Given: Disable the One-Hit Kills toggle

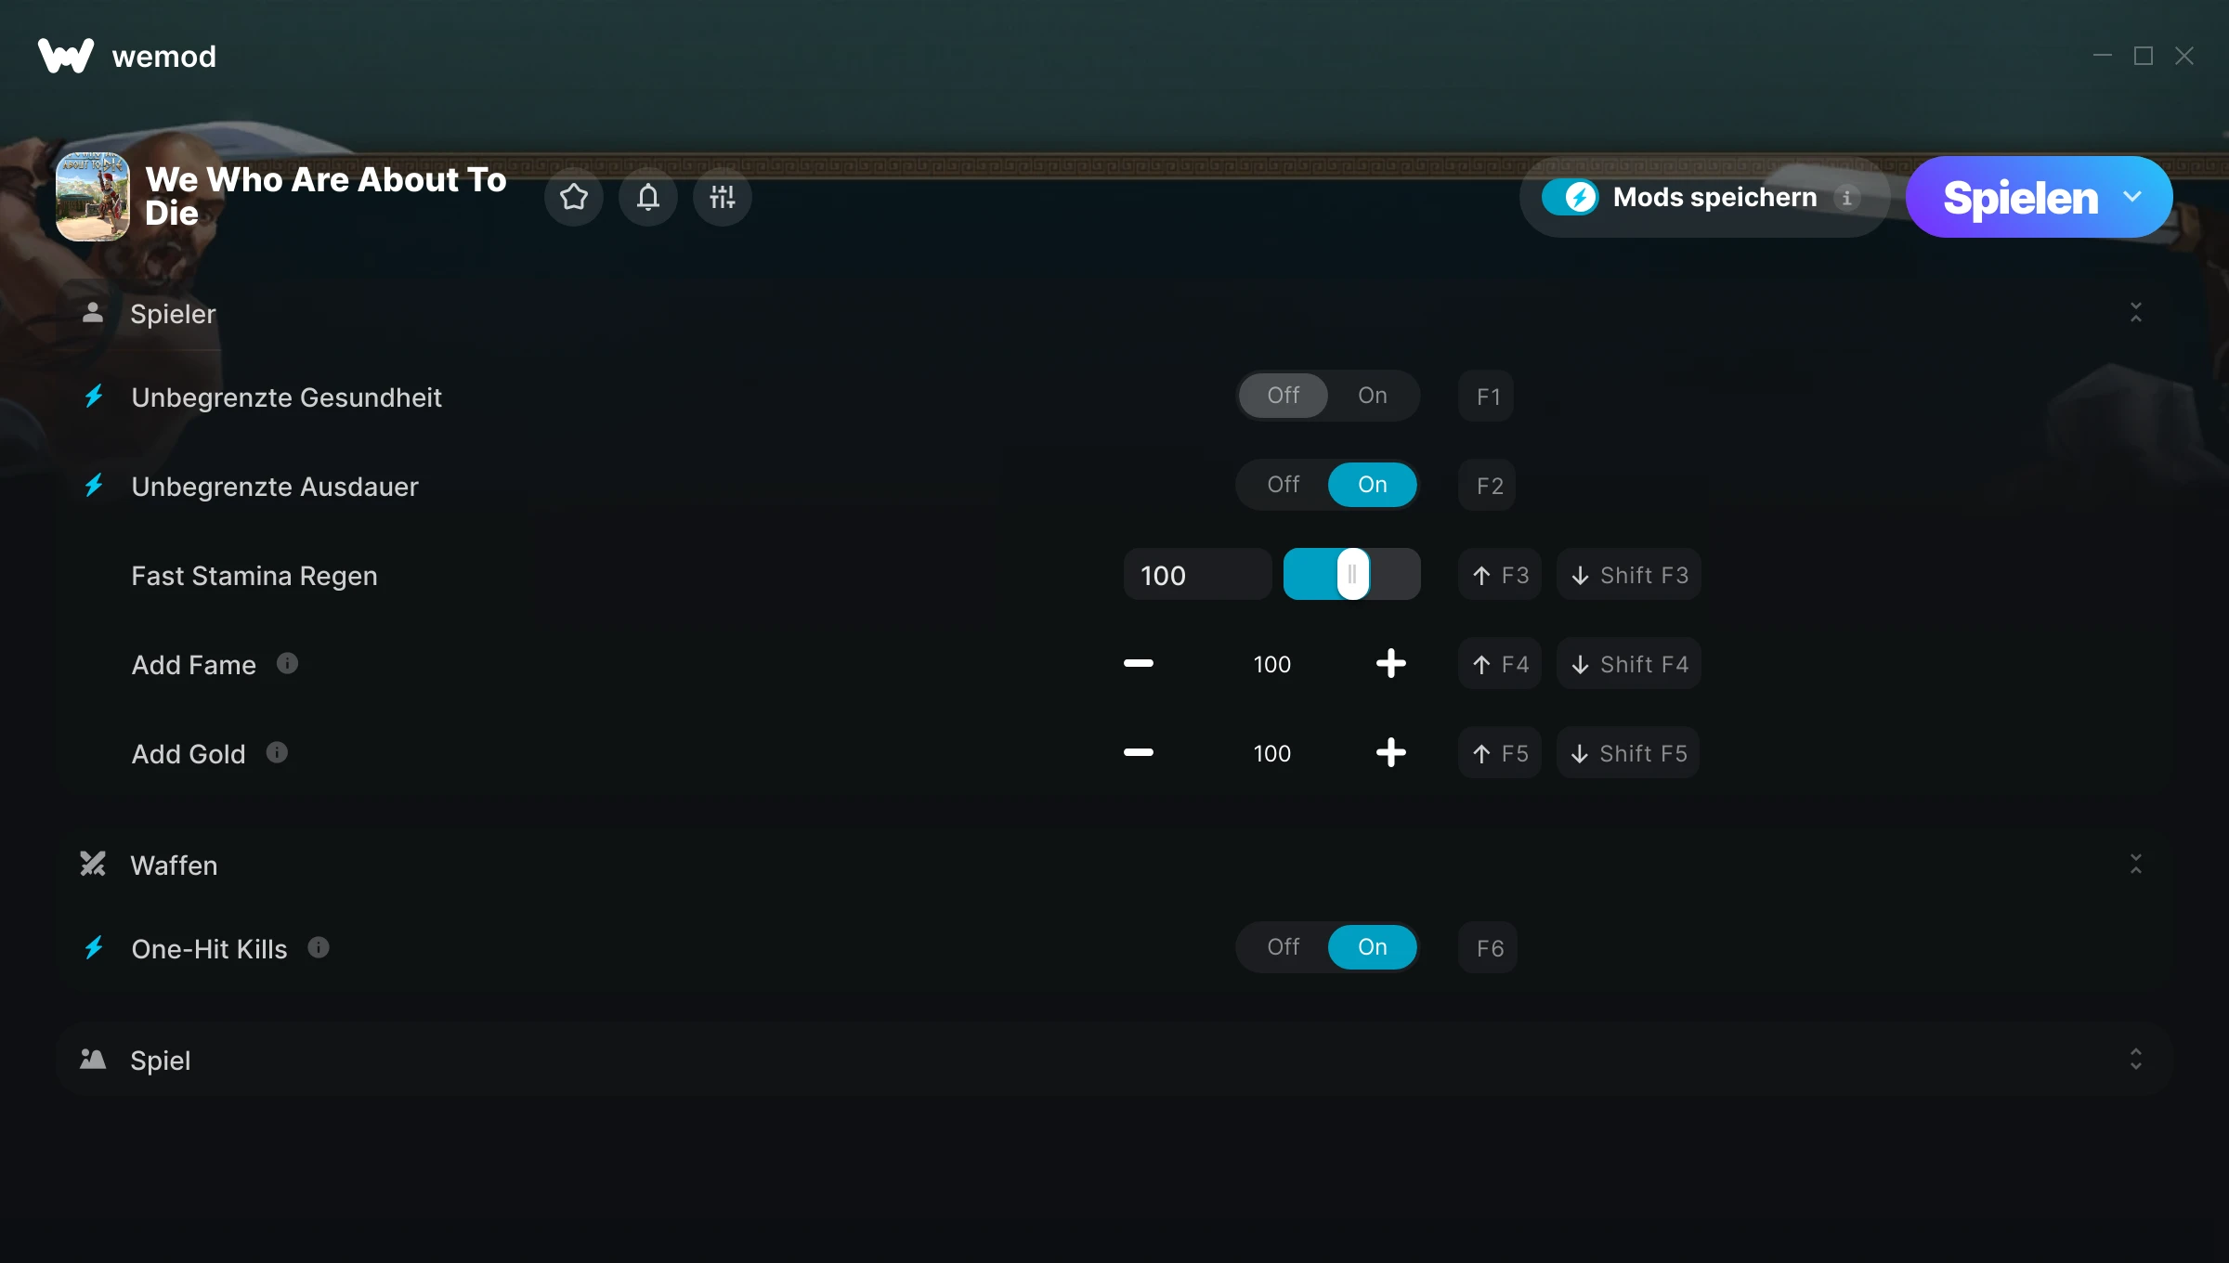Looking at the screenshot, I should (1284, 947).
